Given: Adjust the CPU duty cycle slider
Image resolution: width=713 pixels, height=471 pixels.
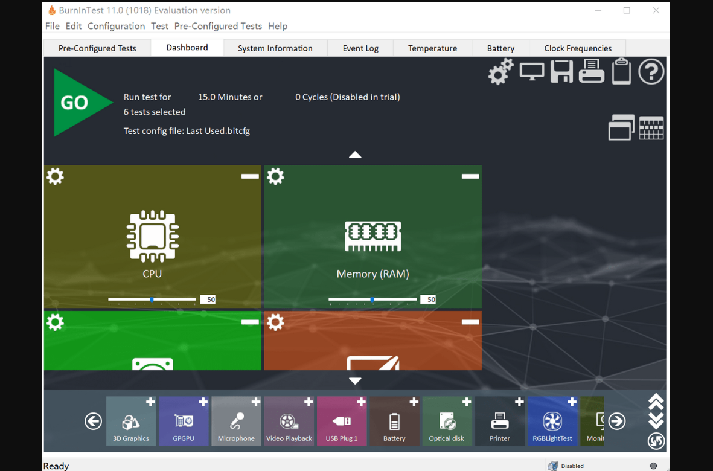Looking at the screenshot, I should (152, 300).
